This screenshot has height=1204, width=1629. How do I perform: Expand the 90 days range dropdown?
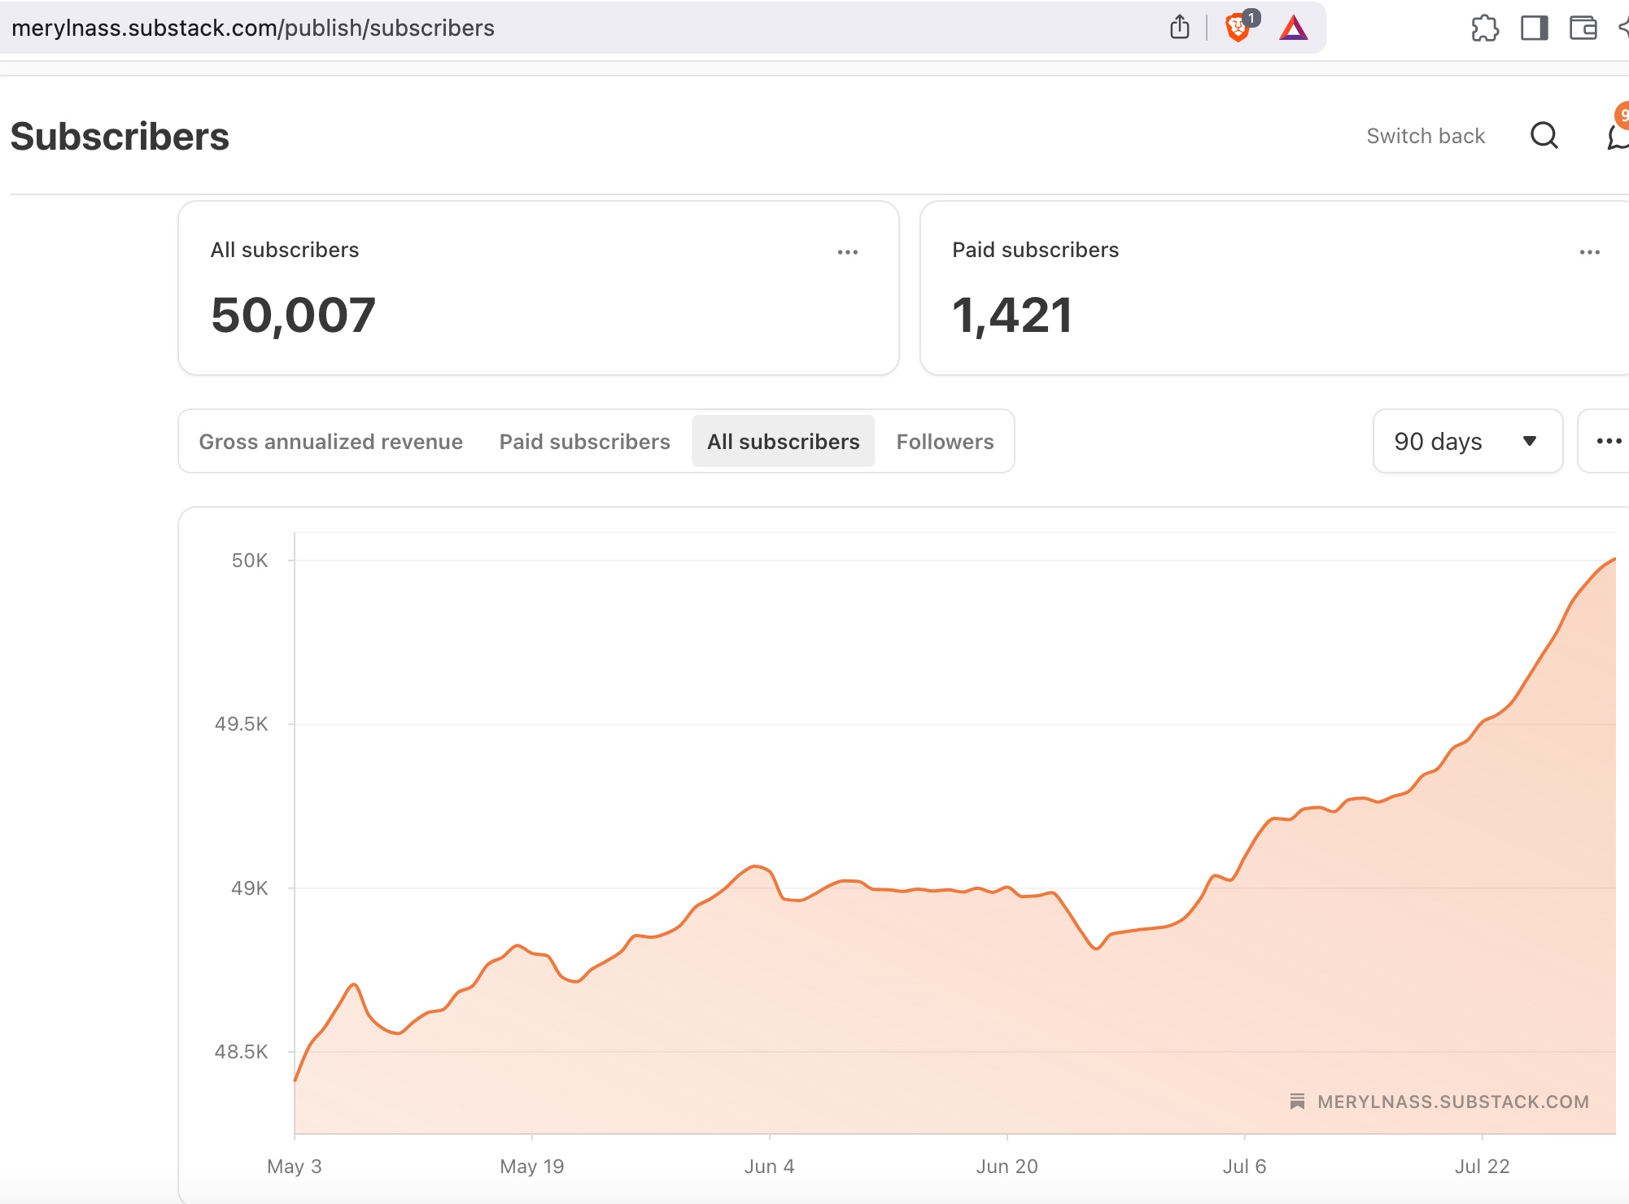pos(1467,441)
